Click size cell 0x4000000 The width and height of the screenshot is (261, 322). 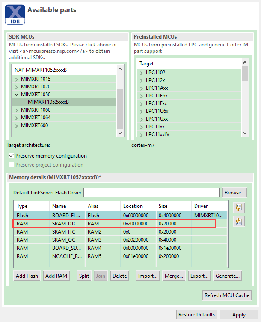click(x=174, y=216)
